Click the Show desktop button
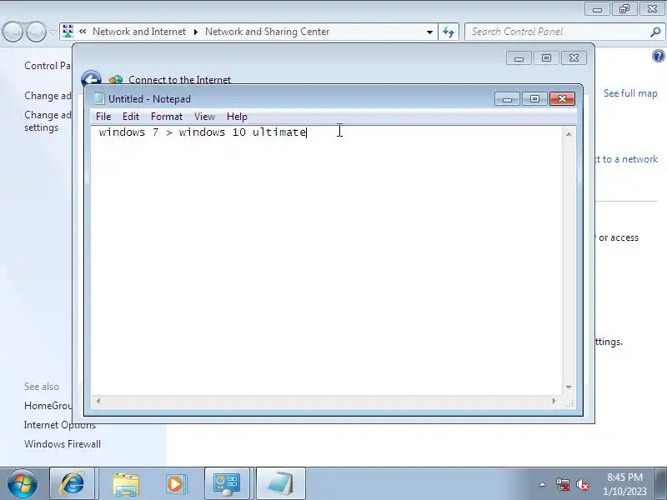Viewport: 667px width, 500px height. coord(662,484)
